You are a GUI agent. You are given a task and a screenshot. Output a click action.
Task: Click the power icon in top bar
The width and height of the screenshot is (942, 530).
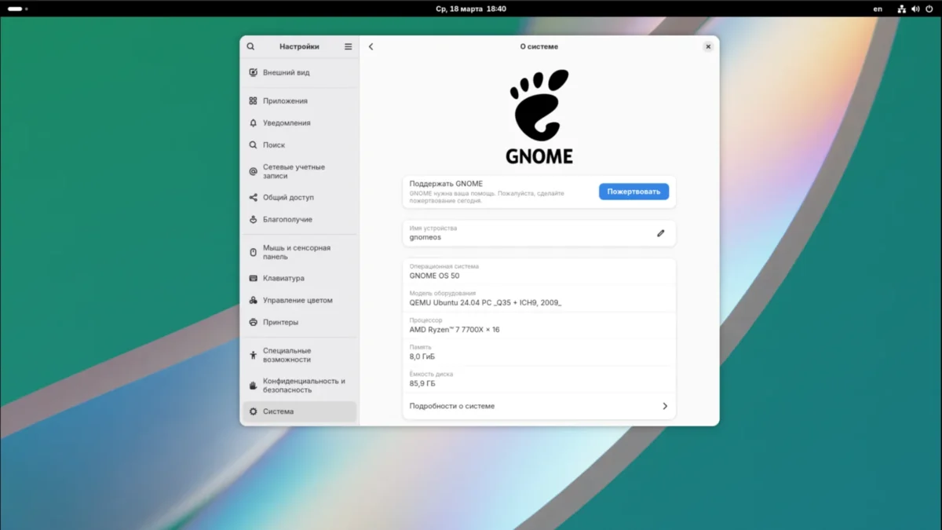click(x=929, y=9)
